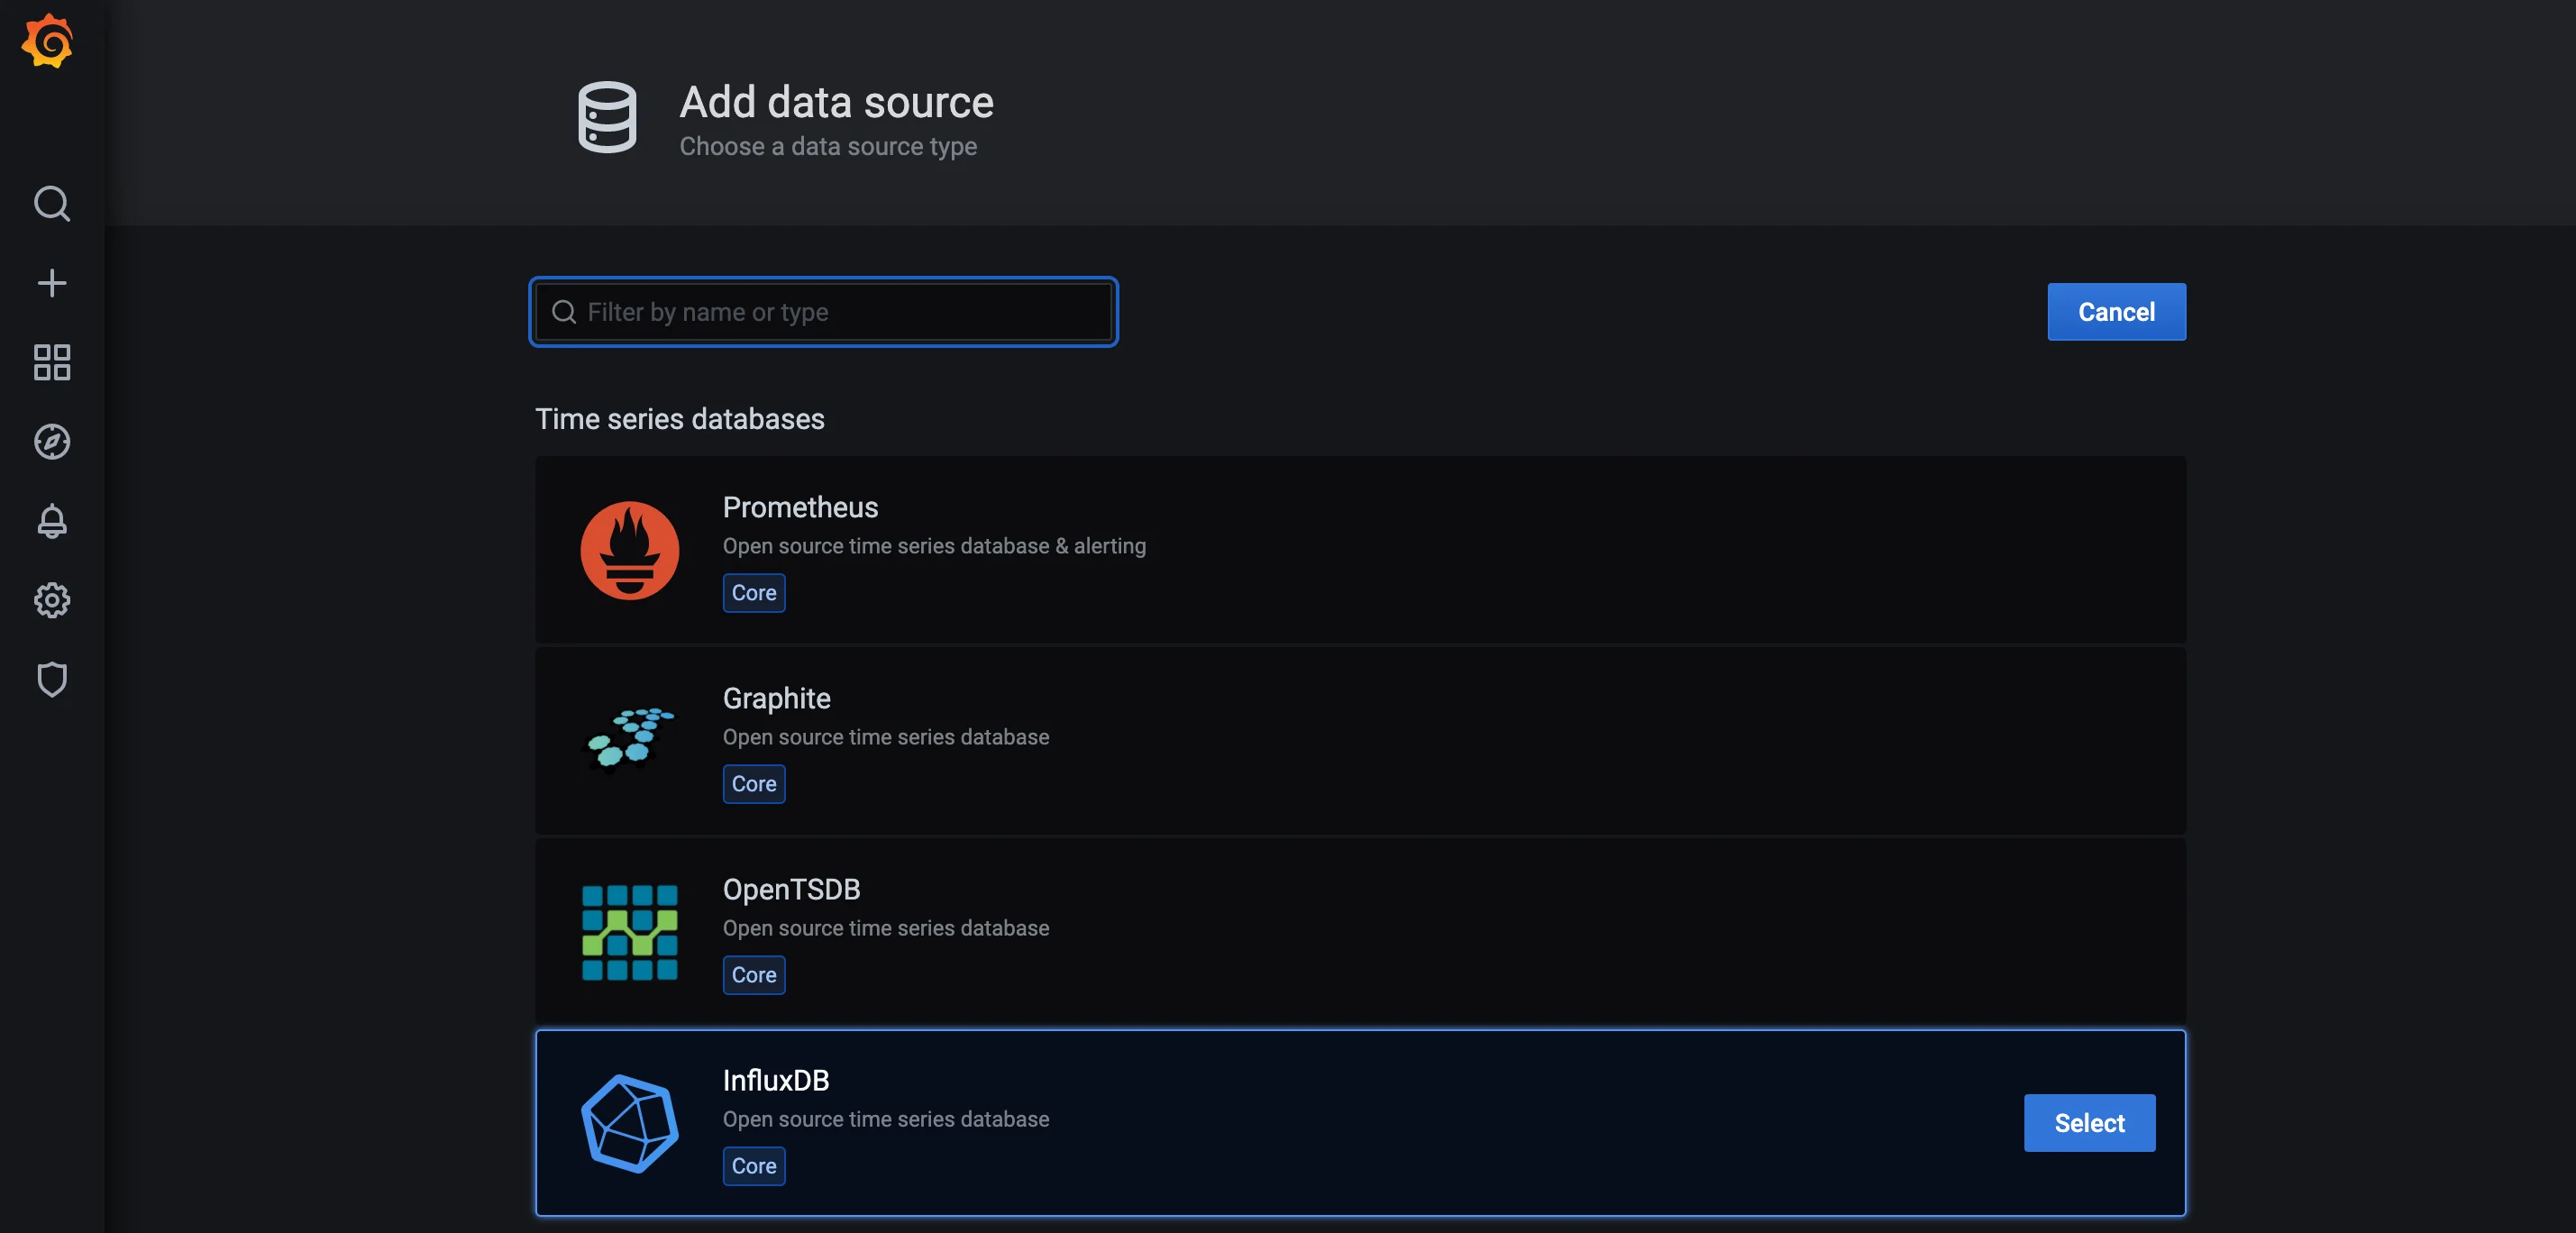Screen dimensions: 2576x1233
Task: Focus the Filter by name or type field
Action: 823,312
